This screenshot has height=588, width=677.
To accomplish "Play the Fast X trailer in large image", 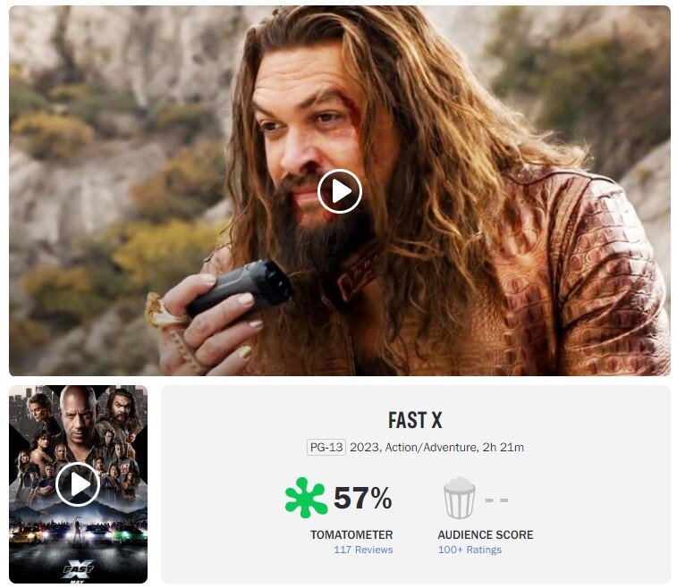I will [339, 191].
